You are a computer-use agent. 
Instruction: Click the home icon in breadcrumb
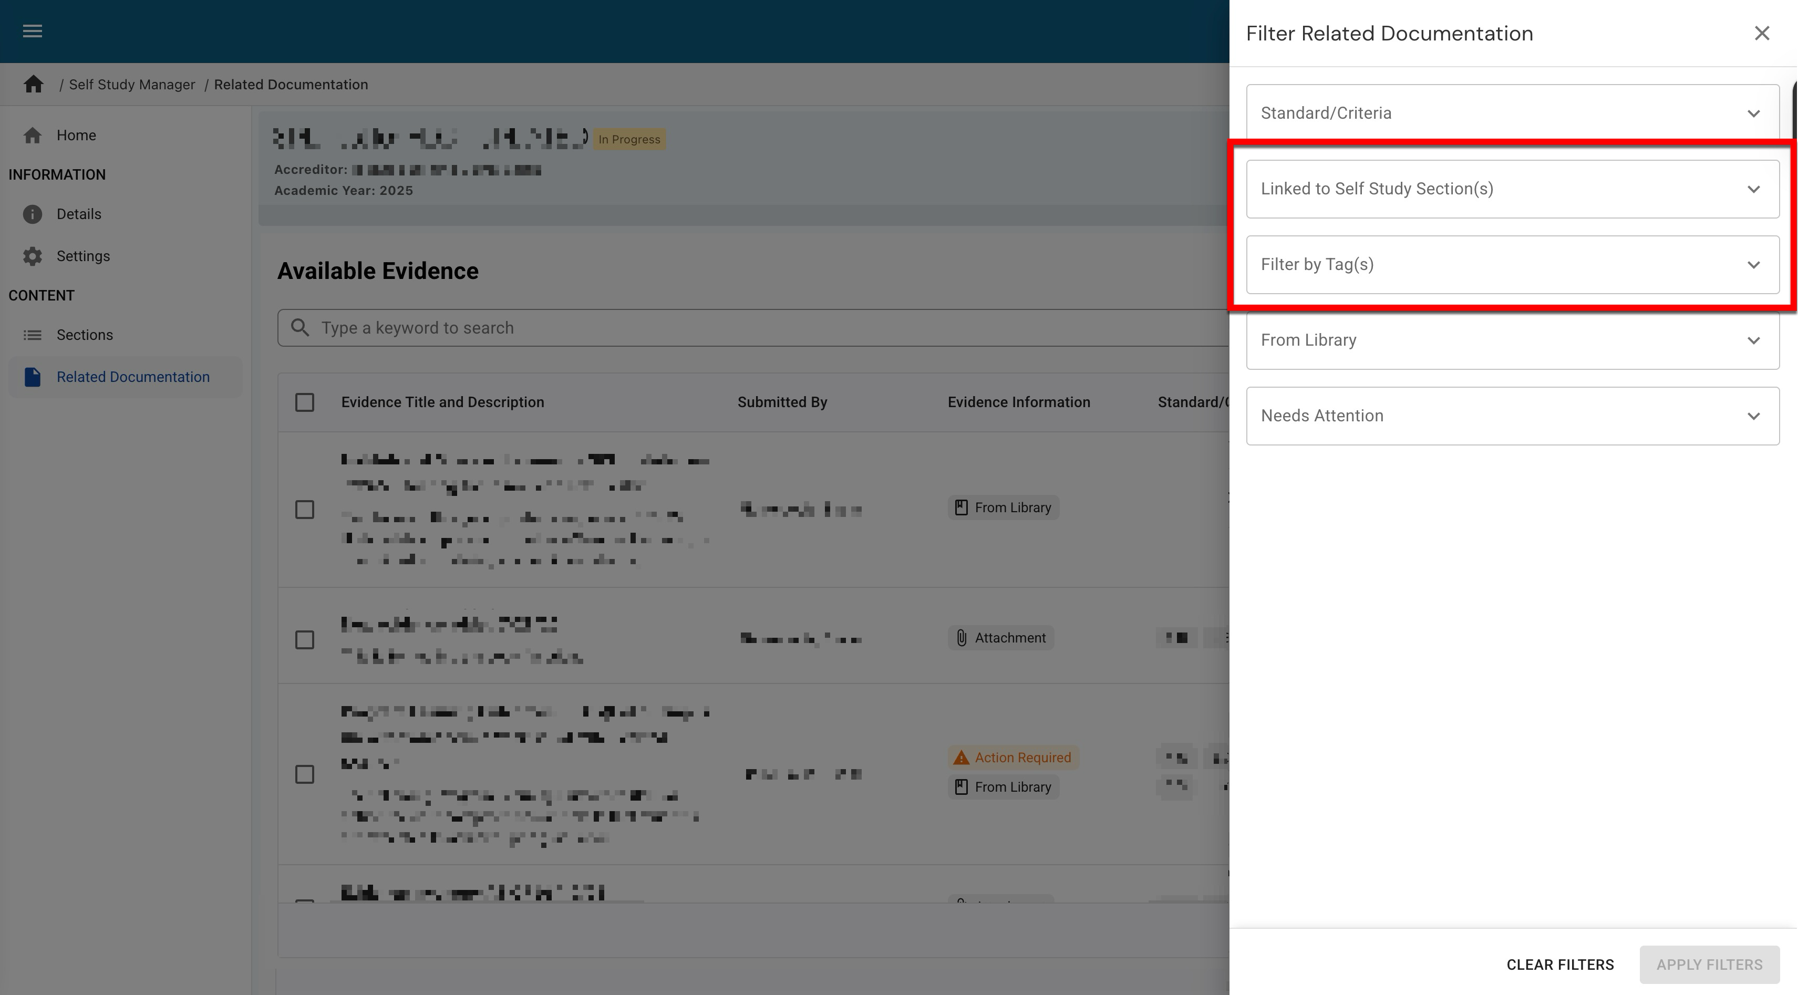click(x=33, y=85)
